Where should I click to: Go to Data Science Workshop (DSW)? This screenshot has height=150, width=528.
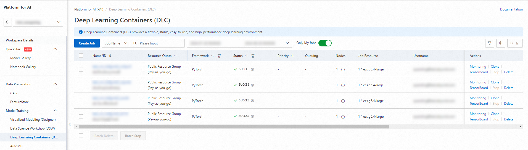click(x=32, y=128)
